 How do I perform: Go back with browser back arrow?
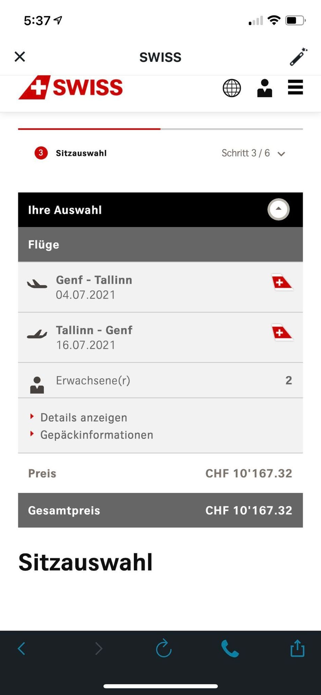tap(22, 649)
